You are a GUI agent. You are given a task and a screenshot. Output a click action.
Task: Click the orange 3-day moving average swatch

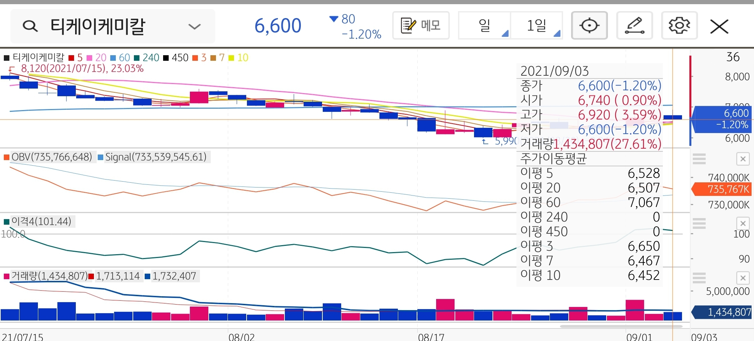coord(195,58)
